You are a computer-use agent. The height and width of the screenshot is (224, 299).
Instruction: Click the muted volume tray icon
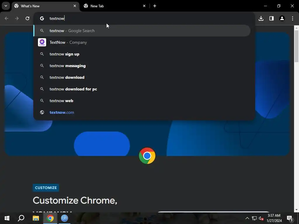click(x=261, y=218)
